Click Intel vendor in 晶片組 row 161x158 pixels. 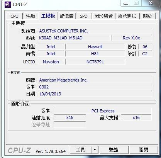pyautogui.click(x=51, y=47)
